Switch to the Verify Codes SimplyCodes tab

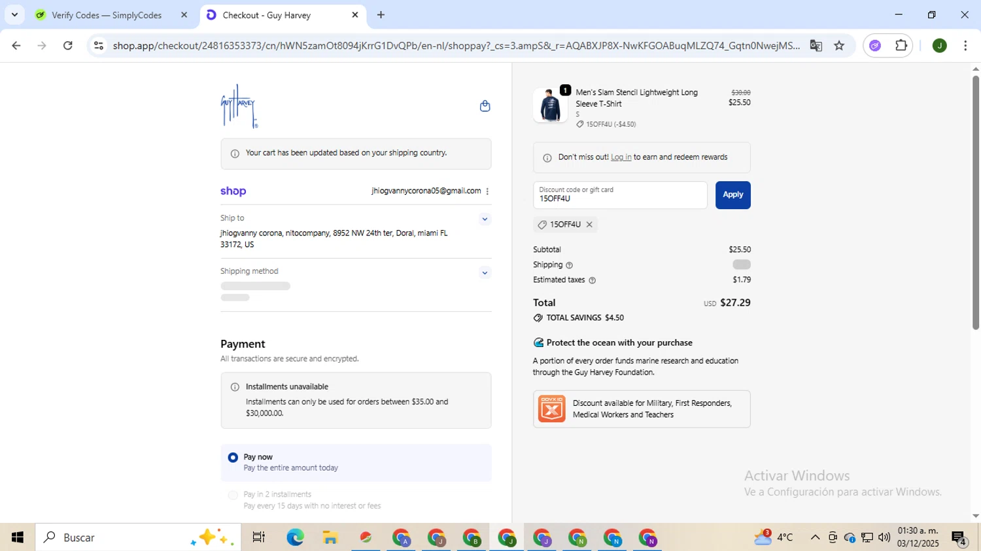[x=107, y=15]
